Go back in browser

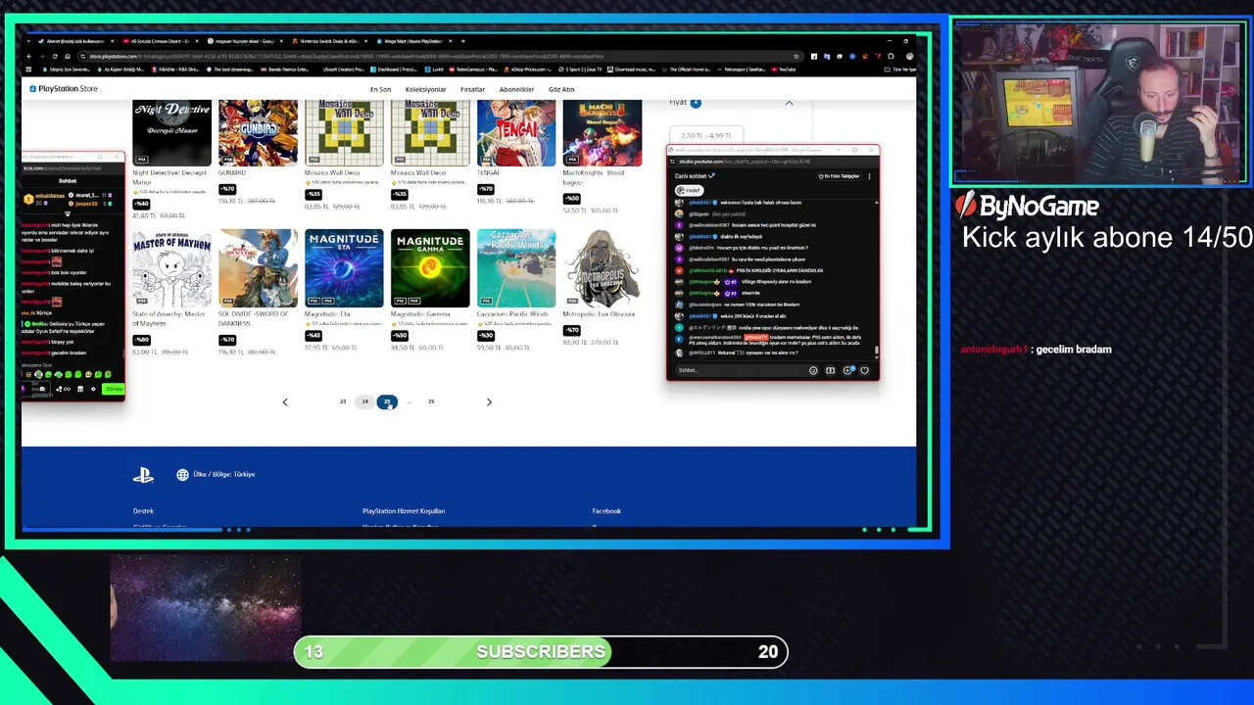28,56
